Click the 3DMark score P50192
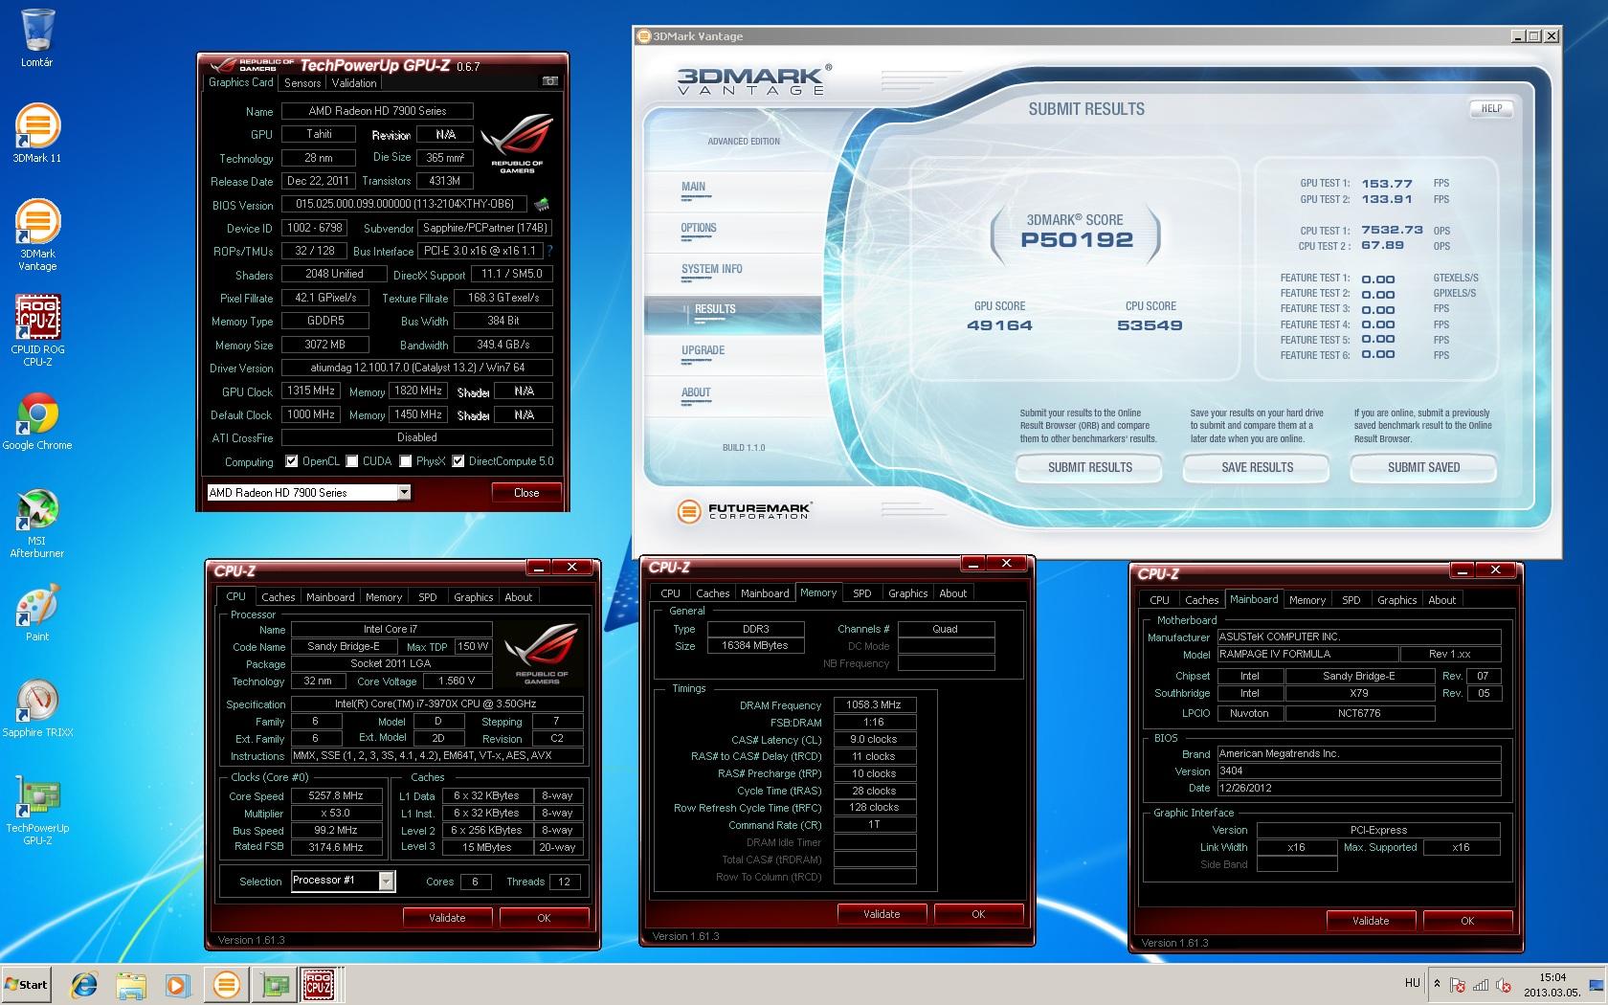Image resolution: width=1608 pixels, height=1005 pixels. (1077, 240)
